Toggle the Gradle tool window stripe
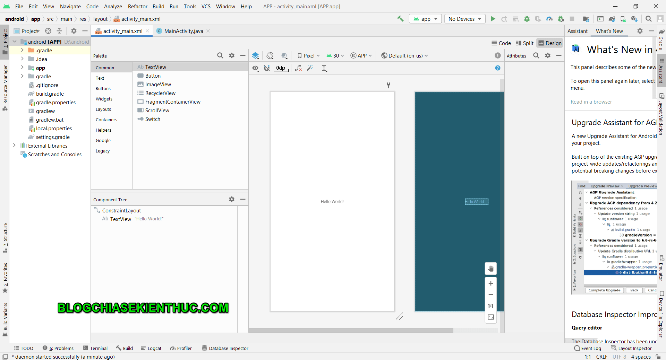The width and height of the screenshot is (666, 360). pyautogui.click(x=661, y=40)
